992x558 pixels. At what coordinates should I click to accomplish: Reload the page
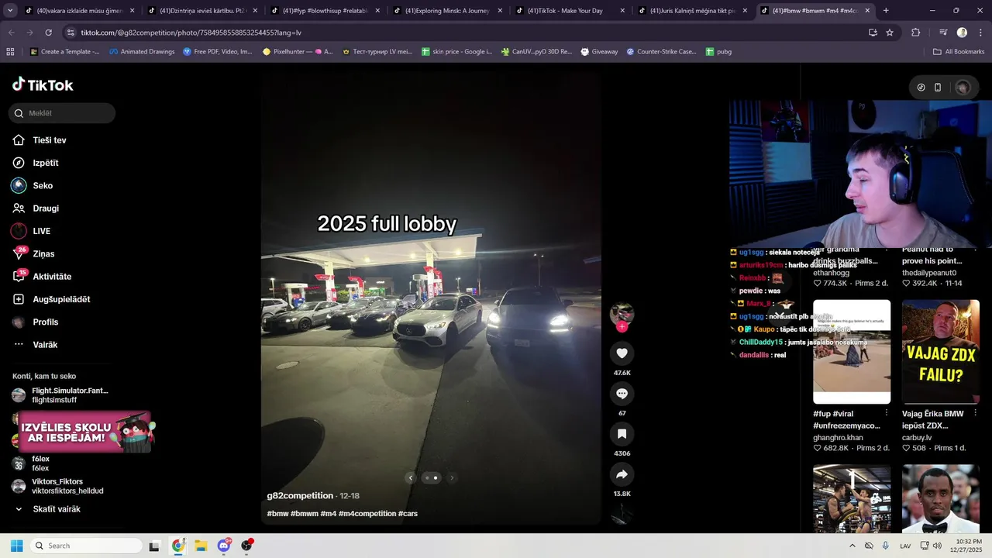(48, 33)
